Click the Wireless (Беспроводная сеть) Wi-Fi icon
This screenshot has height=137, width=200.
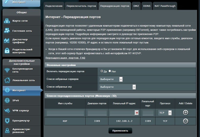7,70
